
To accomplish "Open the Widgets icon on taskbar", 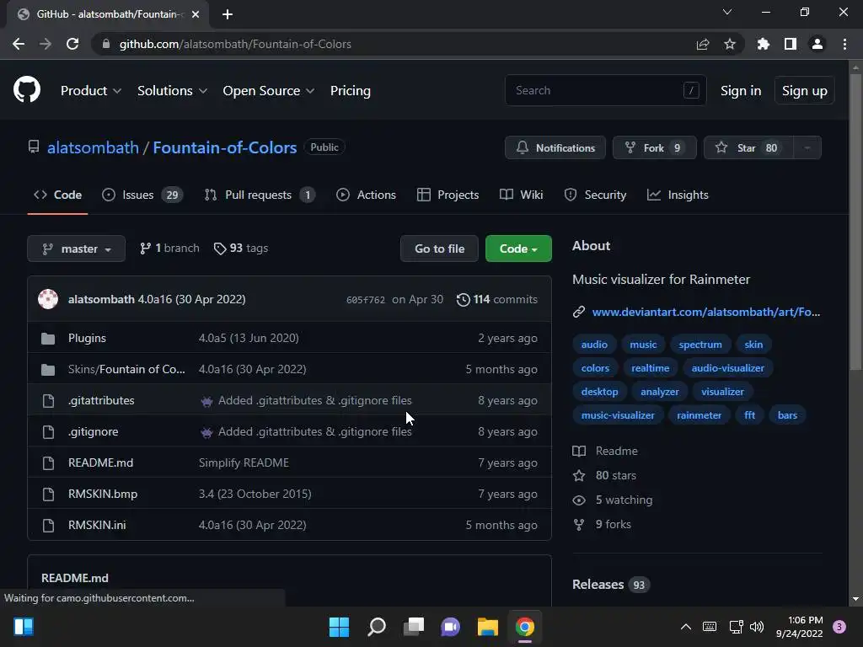I will pos(24,627).
